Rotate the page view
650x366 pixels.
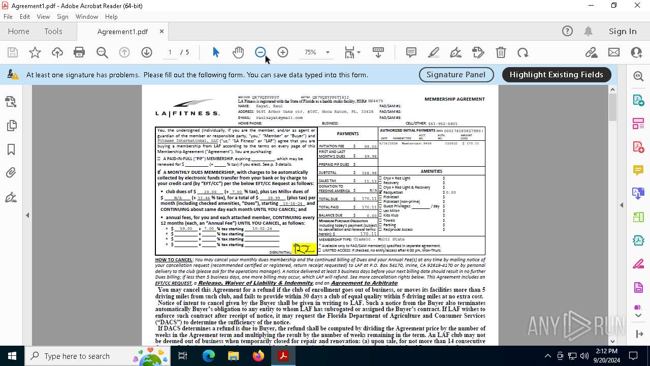pyautogui.click(x=523, y=52)
